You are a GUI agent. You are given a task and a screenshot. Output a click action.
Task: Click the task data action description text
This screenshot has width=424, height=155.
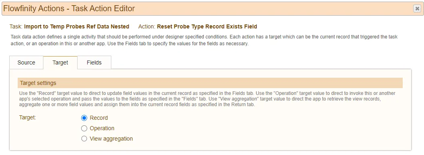pyautogui.click(x=204, y=40)
